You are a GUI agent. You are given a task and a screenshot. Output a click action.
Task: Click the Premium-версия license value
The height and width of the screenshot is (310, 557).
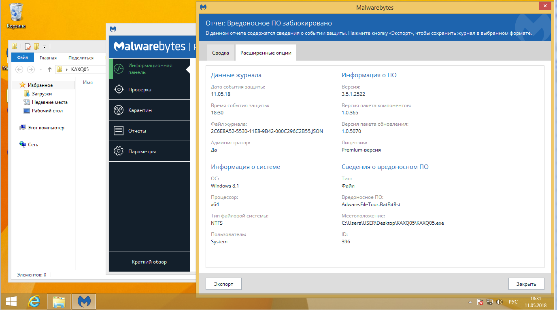click(x=361, y=150)
